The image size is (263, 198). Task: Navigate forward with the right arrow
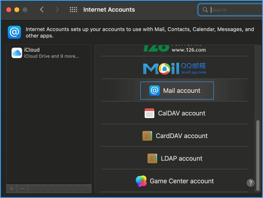point(57,9)
